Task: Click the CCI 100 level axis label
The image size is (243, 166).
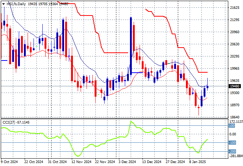Action: point(232,126)
